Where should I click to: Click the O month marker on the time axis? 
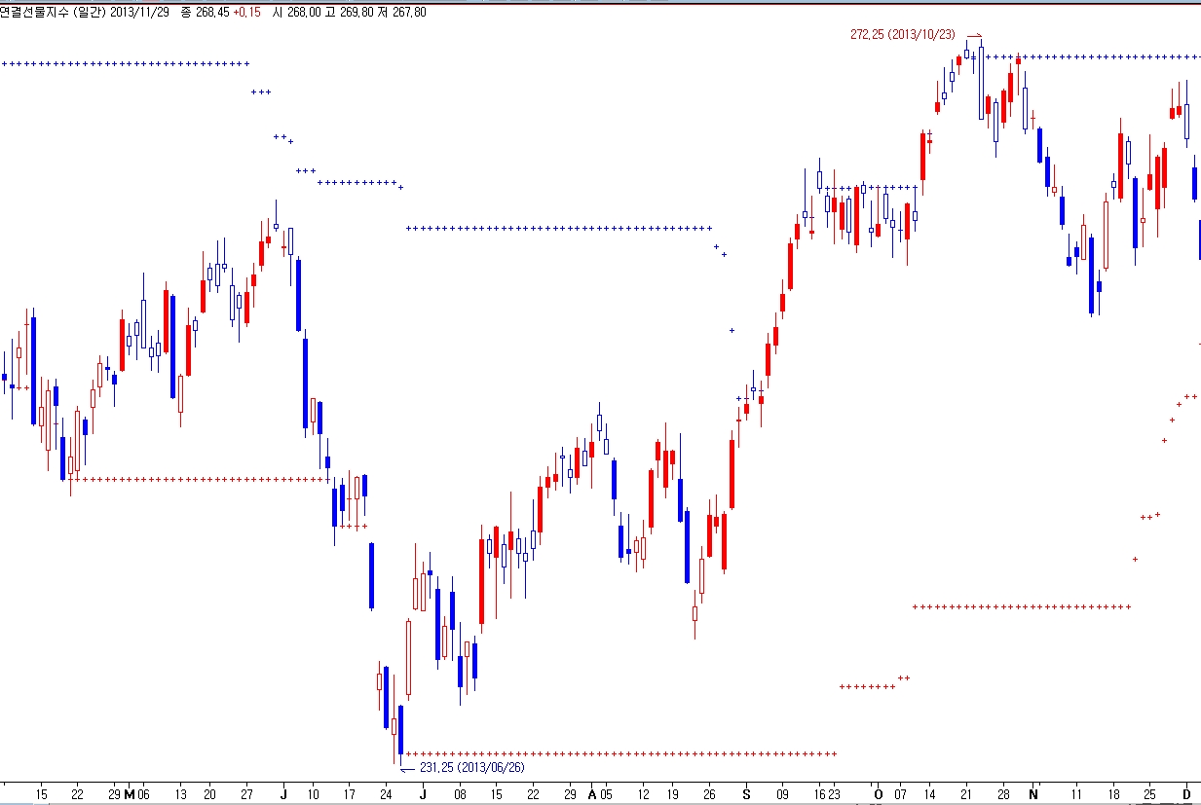pos(878,793)
